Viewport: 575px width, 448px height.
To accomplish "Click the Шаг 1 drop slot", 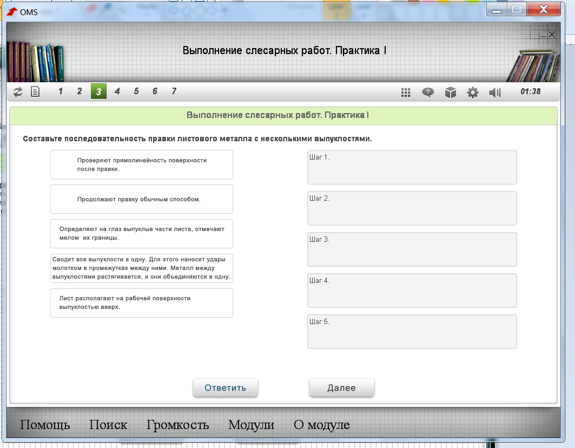I will (412, 167).
